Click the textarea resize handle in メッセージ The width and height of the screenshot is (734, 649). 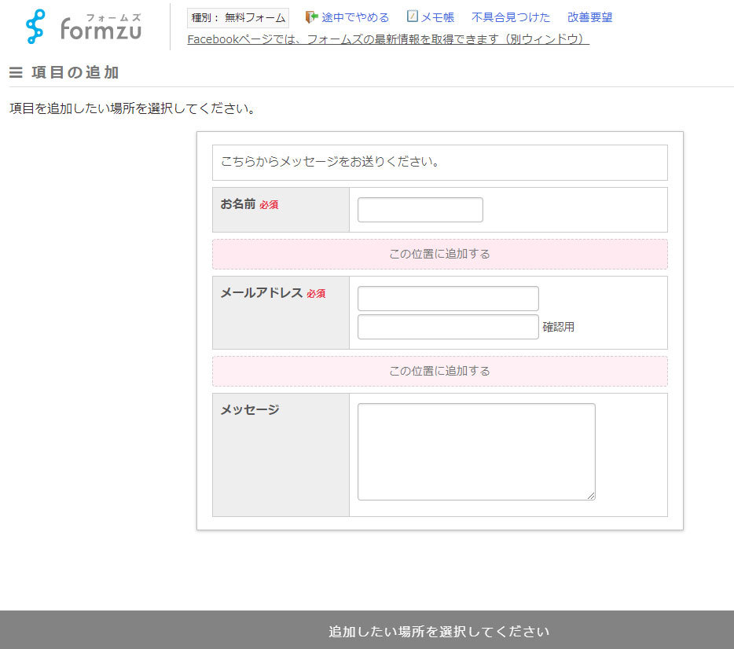[x=590, y=495]
